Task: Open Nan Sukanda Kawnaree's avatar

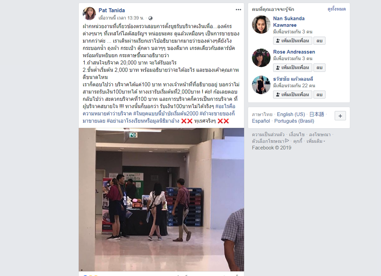Action: pyautogui.click(x=261, y=25)
